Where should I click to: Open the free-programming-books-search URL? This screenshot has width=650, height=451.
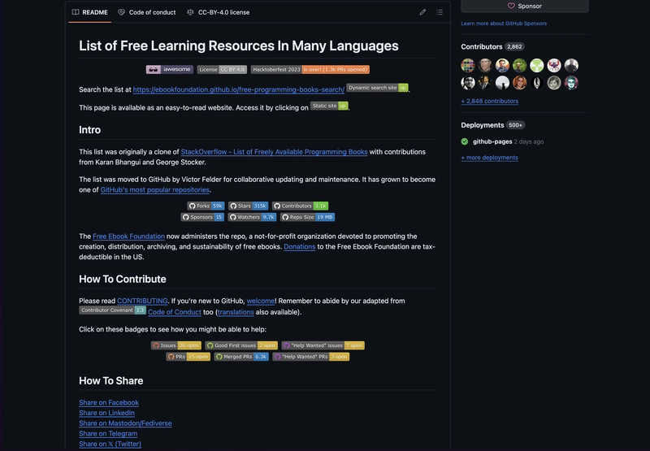coord(238,89)
